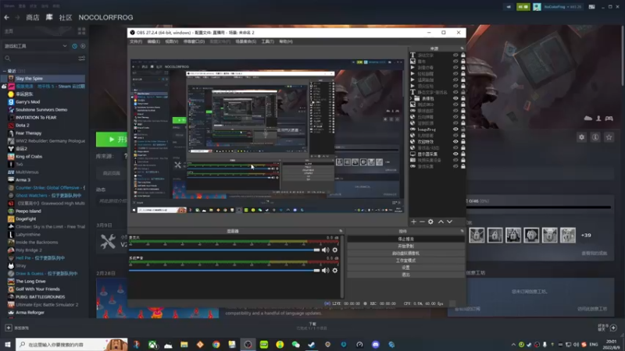Image resolution: width=625 pixels, height=351 pixels.
Task: Select the bongoFrog source row
Action: (437, 129)
